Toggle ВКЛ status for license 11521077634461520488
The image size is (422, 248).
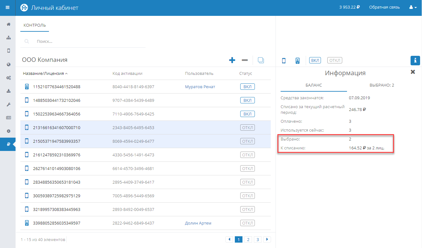click(247, 87)
